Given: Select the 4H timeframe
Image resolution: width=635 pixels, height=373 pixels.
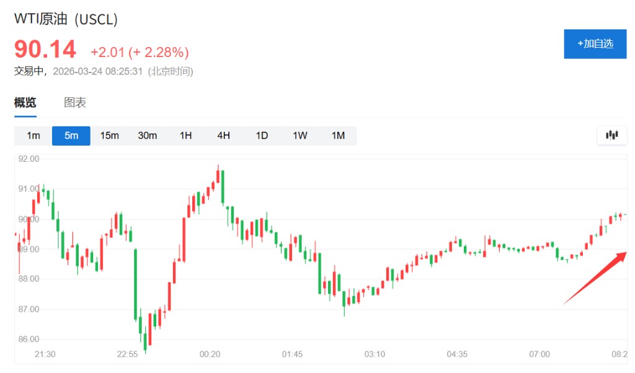Looking at the screenshot, I should [223, 136].
